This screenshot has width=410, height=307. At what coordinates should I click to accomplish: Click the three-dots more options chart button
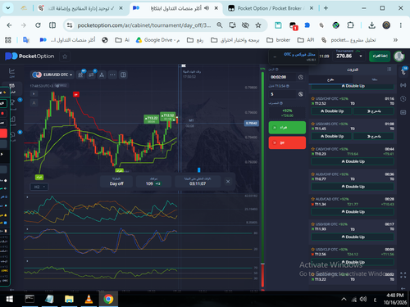112,74
